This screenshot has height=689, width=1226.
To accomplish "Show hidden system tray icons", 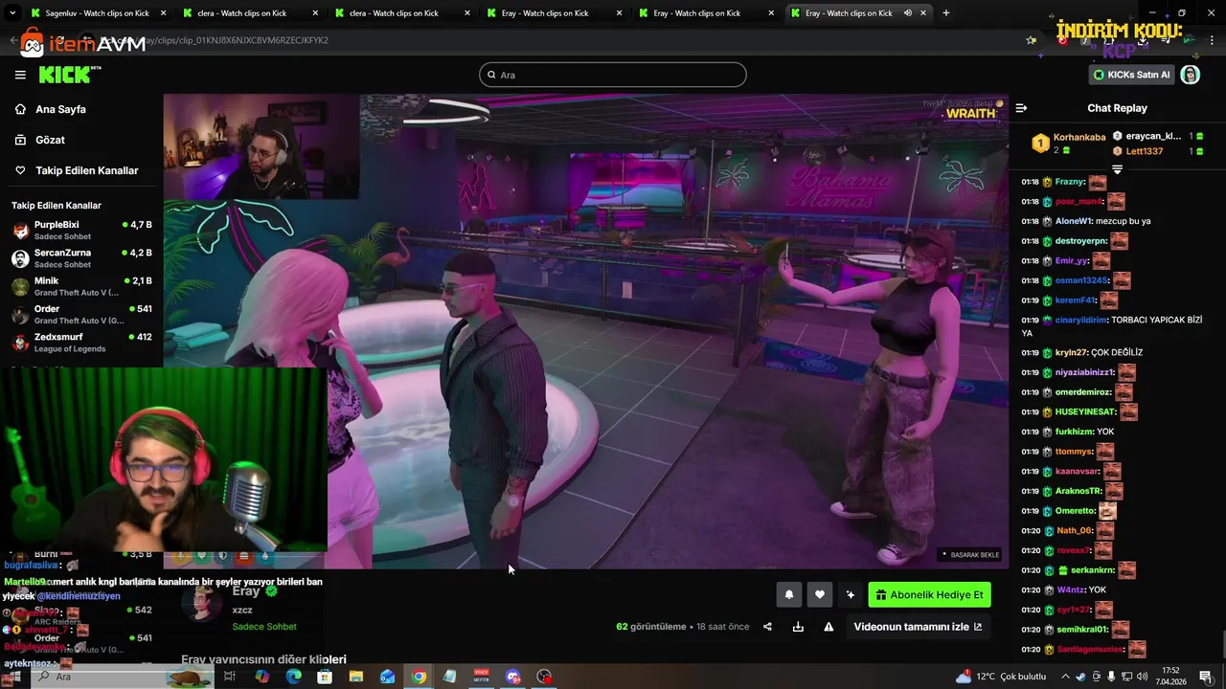I will [1065, 677].
